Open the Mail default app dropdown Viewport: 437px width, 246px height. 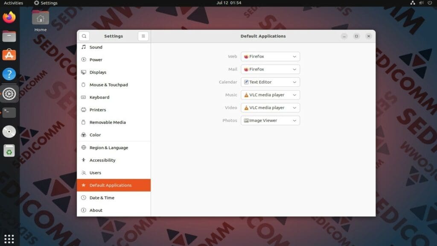pyautogui.click(x=270, y=69)
